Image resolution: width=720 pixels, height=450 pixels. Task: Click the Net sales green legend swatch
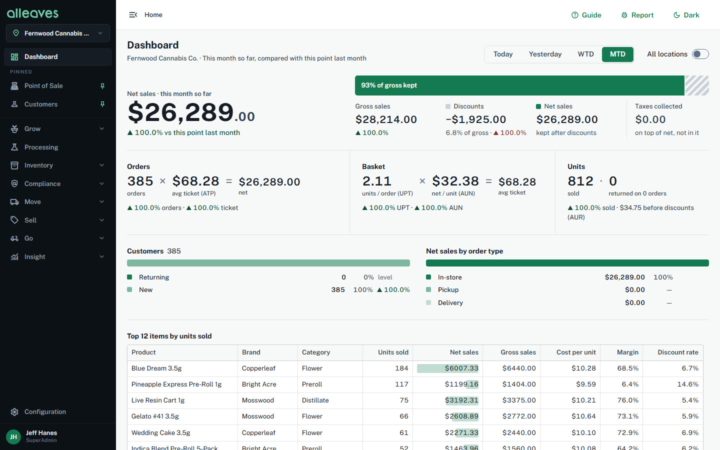(538, 106)
